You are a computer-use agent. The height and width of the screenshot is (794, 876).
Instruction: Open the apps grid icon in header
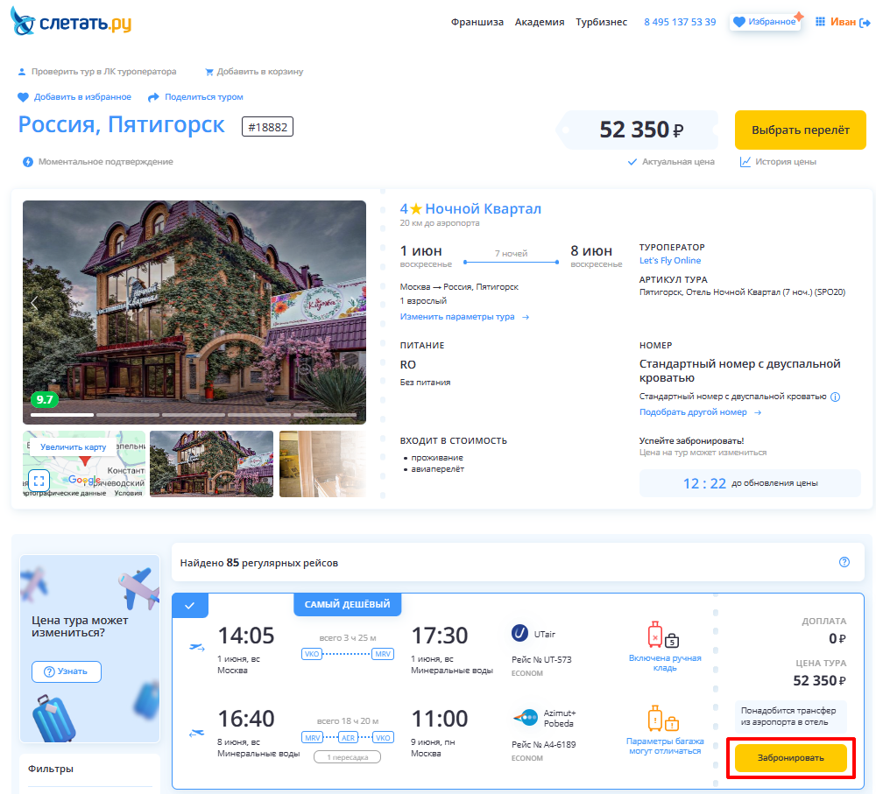pyautogui.click(x=820, y=22)
